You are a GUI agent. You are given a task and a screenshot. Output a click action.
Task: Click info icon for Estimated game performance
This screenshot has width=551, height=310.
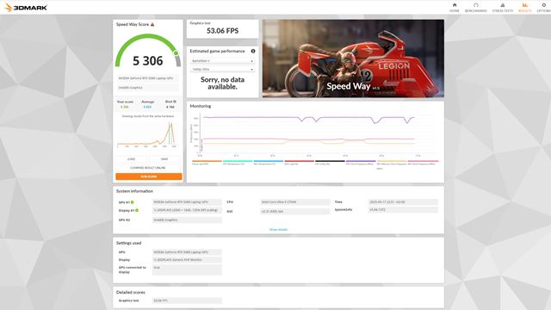point(253,52)
